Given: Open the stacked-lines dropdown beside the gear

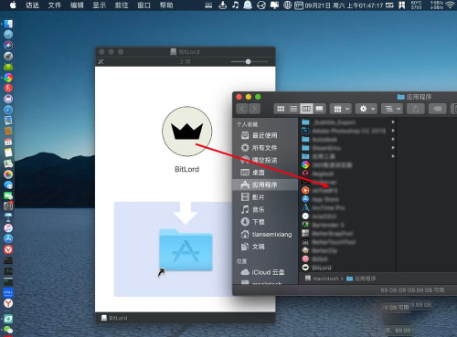Looking at the screenshot, I should coord(392,109).
